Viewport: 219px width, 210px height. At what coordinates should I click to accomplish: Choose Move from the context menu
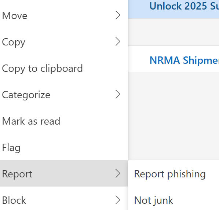point(64,15)
